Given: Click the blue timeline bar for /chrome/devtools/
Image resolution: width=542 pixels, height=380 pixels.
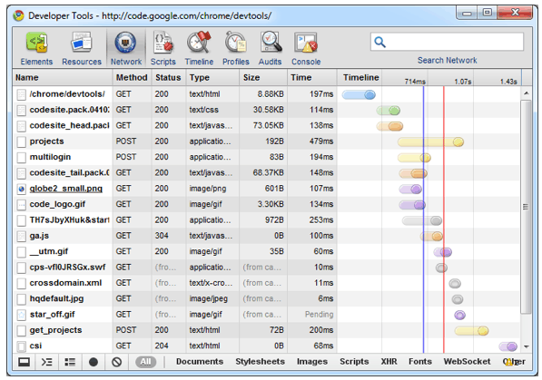Looking at the screenshot, I should 359,94.
